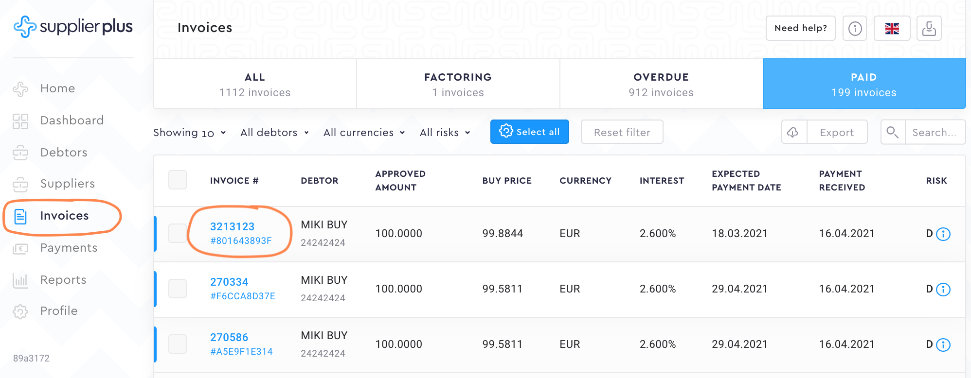Screen dimensions: 971x378
Task: Check the box for invoice 270334
Action: [x=178, y=289]
